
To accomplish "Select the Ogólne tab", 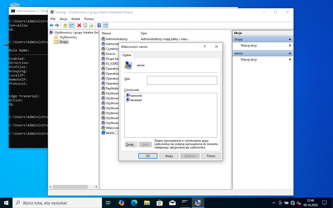I will point(127,55).
